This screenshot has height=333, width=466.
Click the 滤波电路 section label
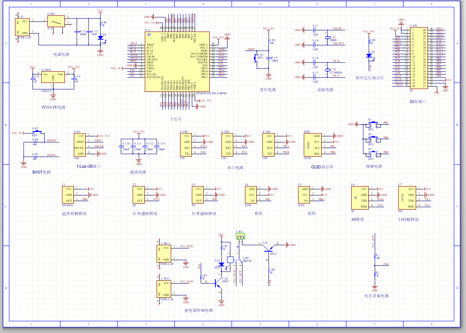(x=138, y=172)
